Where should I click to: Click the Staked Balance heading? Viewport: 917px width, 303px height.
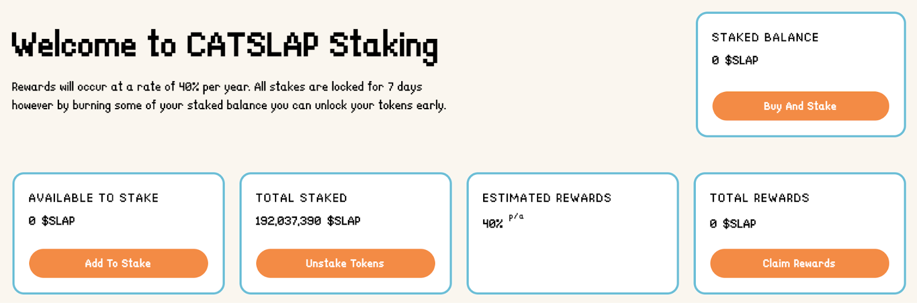tap(765, 38)
